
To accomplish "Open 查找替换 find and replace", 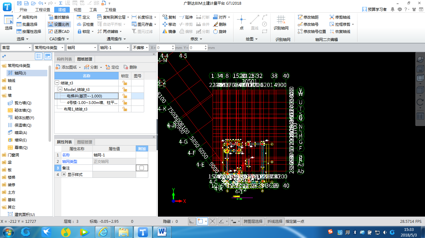I will 59,17.
